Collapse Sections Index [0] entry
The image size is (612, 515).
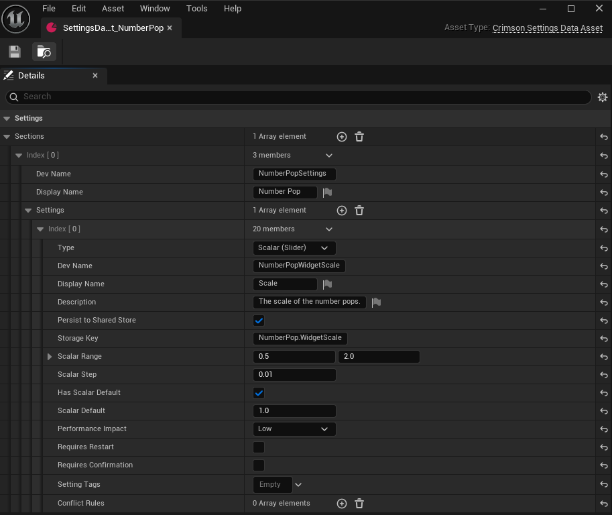[19, 156]
